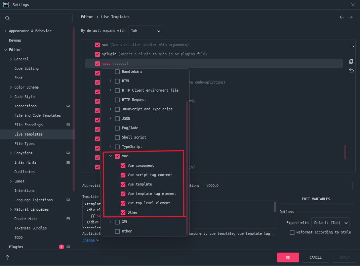Navigate back with the left arrow
The height and width of the screenshot is (266, 360).
(342, 17)
